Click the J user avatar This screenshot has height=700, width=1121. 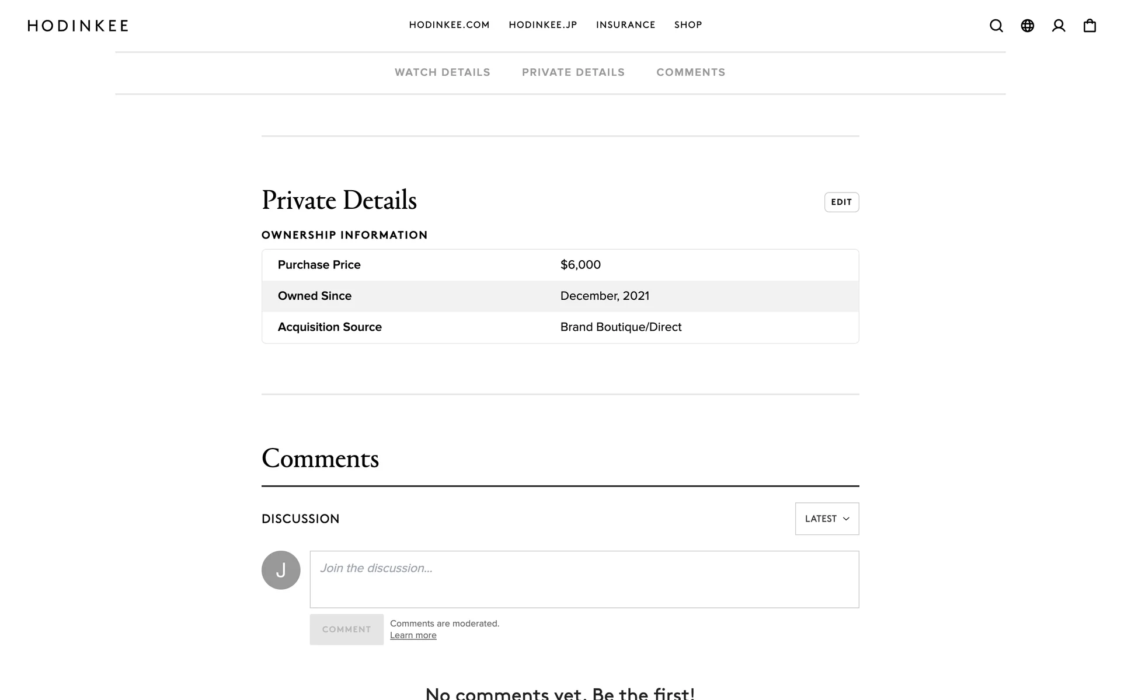(x=281, y=570)
